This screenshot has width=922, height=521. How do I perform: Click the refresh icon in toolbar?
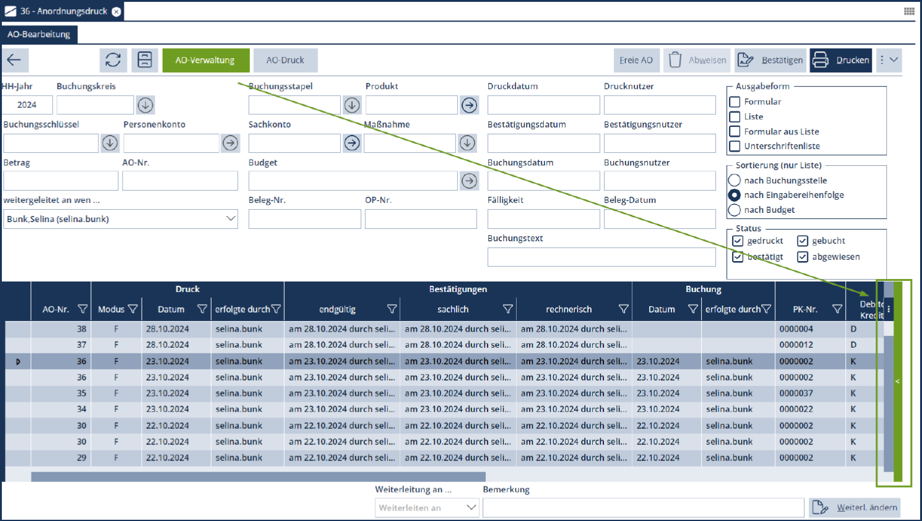tap(113, 60)
